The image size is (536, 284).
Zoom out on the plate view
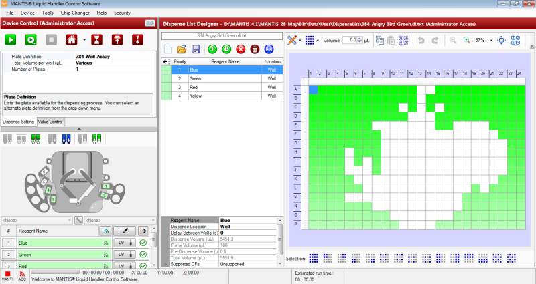(x=453, y=40)
